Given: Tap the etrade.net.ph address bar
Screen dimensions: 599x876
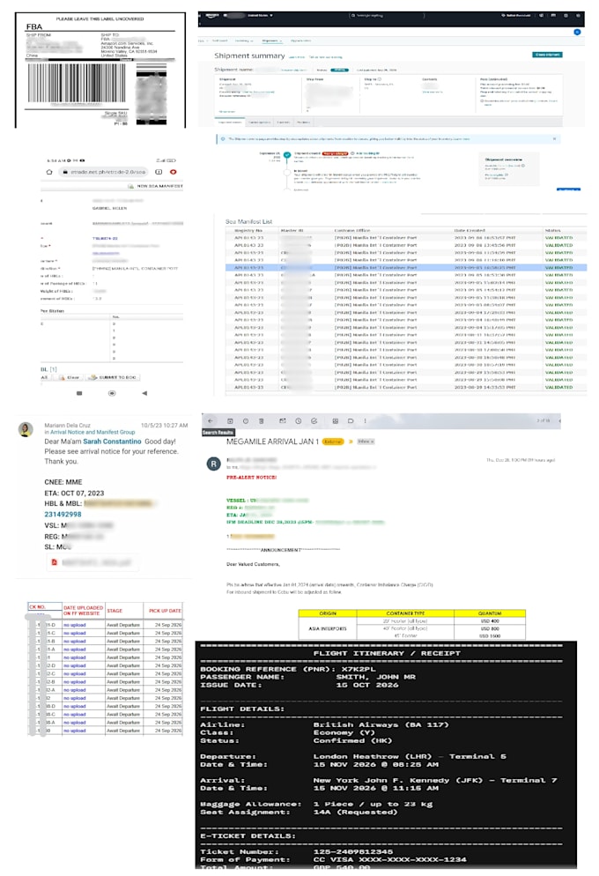Looking at the screenshot, I should (x=104, y=172).
